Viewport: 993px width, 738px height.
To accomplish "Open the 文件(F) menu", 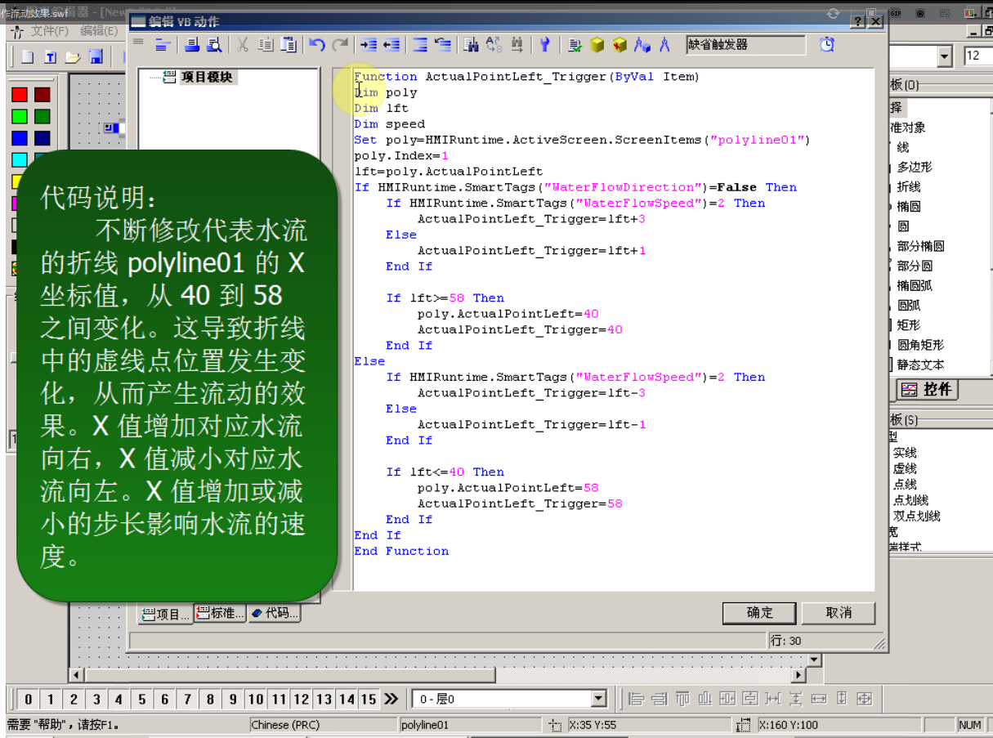I will 49,31.
